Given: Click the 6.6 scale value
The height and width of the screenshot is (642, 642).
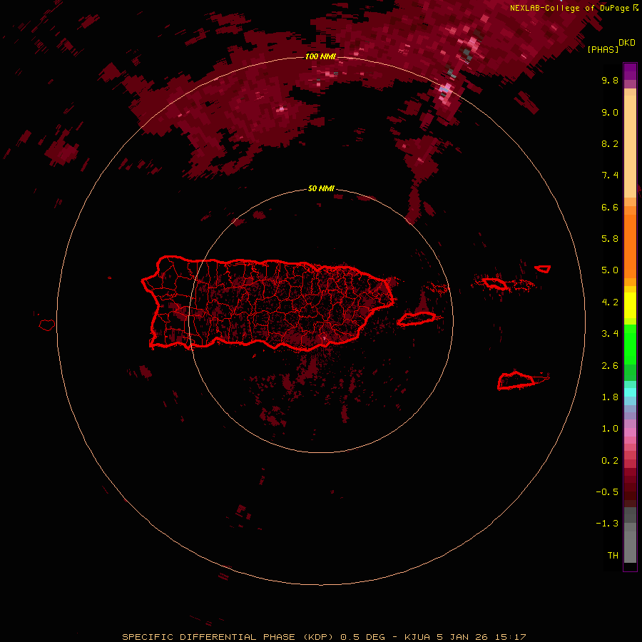Looking at the screenshot, I should [610, 207].
